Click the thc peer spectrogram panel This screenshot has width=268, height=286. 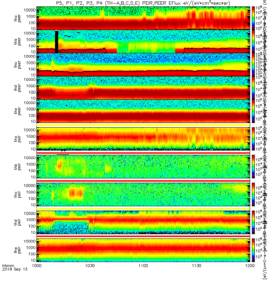coord(143,65)
